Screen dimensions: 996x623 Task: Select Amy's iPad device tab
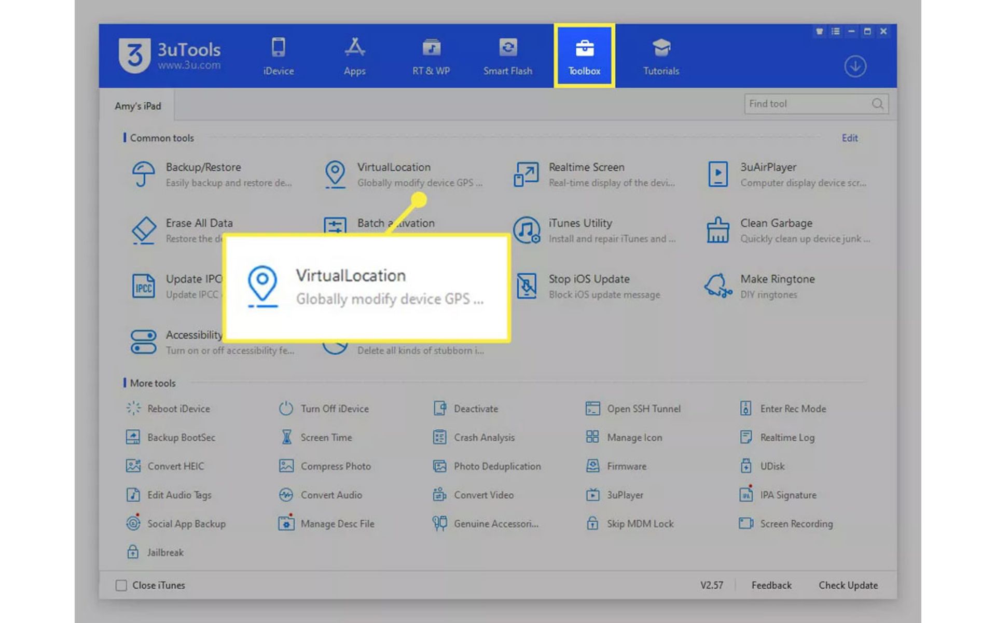137,106
